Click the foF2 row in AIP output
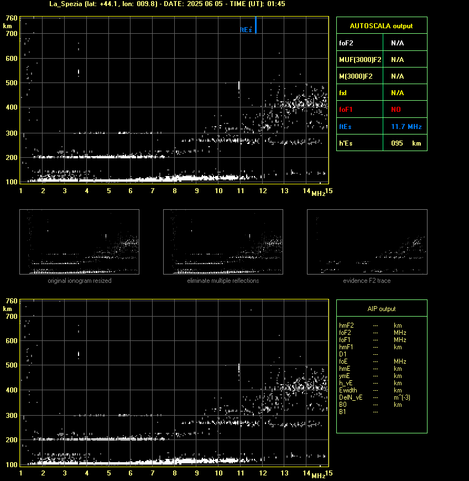The image size is (469, 481). 373,333
